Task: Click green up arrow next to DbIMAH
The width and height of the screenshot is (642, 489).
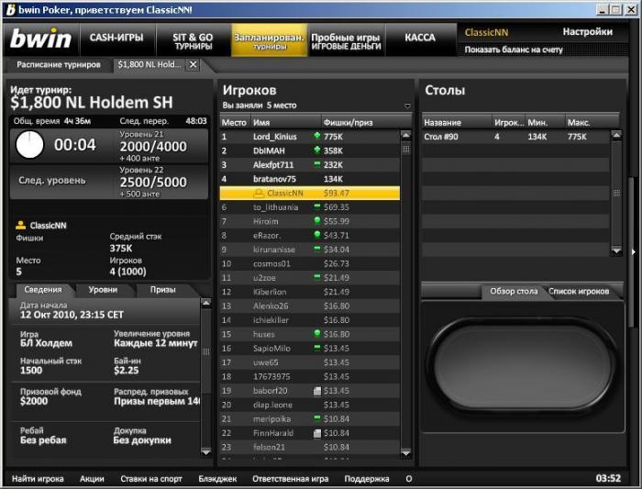Action: [x=317, y=150]
